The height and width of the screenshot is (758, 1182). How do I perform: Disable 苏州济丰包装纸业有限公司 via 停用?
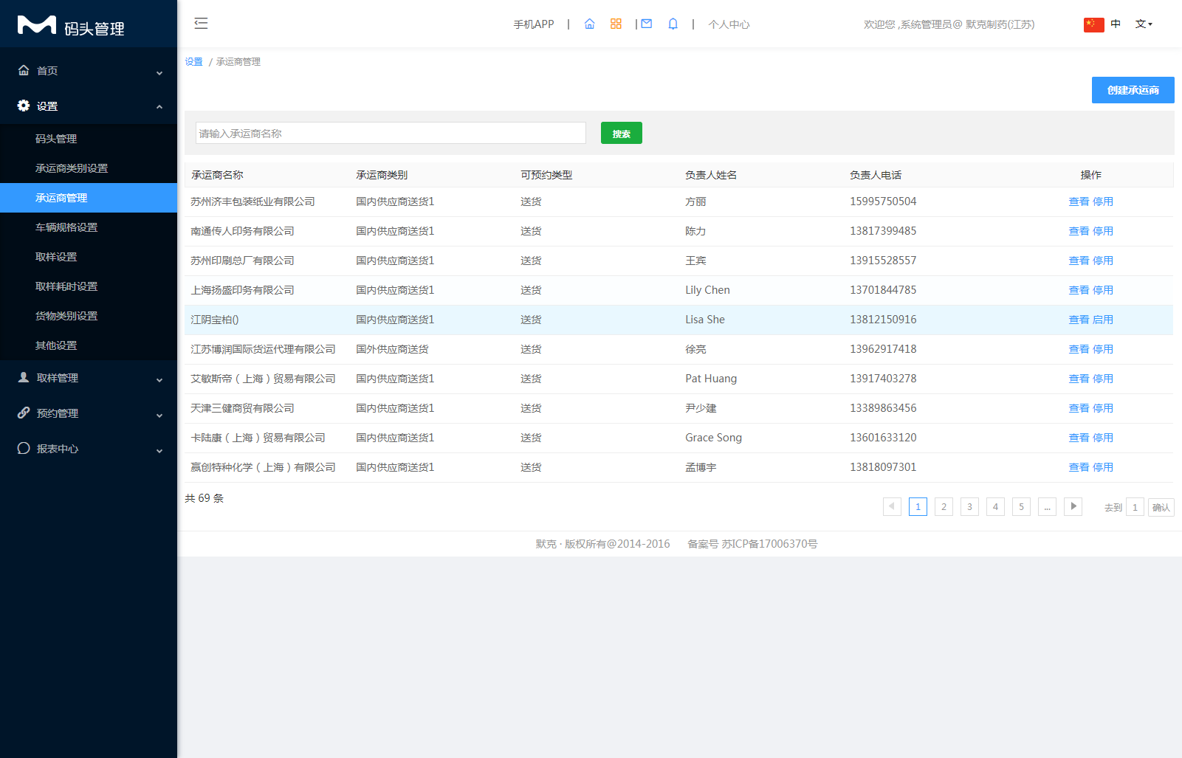point(1103,201)
